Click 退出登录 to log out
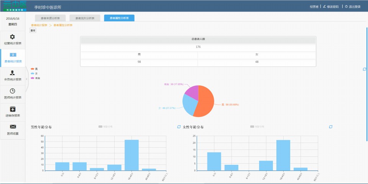 pos(353,7)
